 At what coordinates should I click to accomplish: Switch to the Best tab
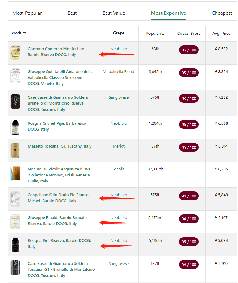pos(72,13)
